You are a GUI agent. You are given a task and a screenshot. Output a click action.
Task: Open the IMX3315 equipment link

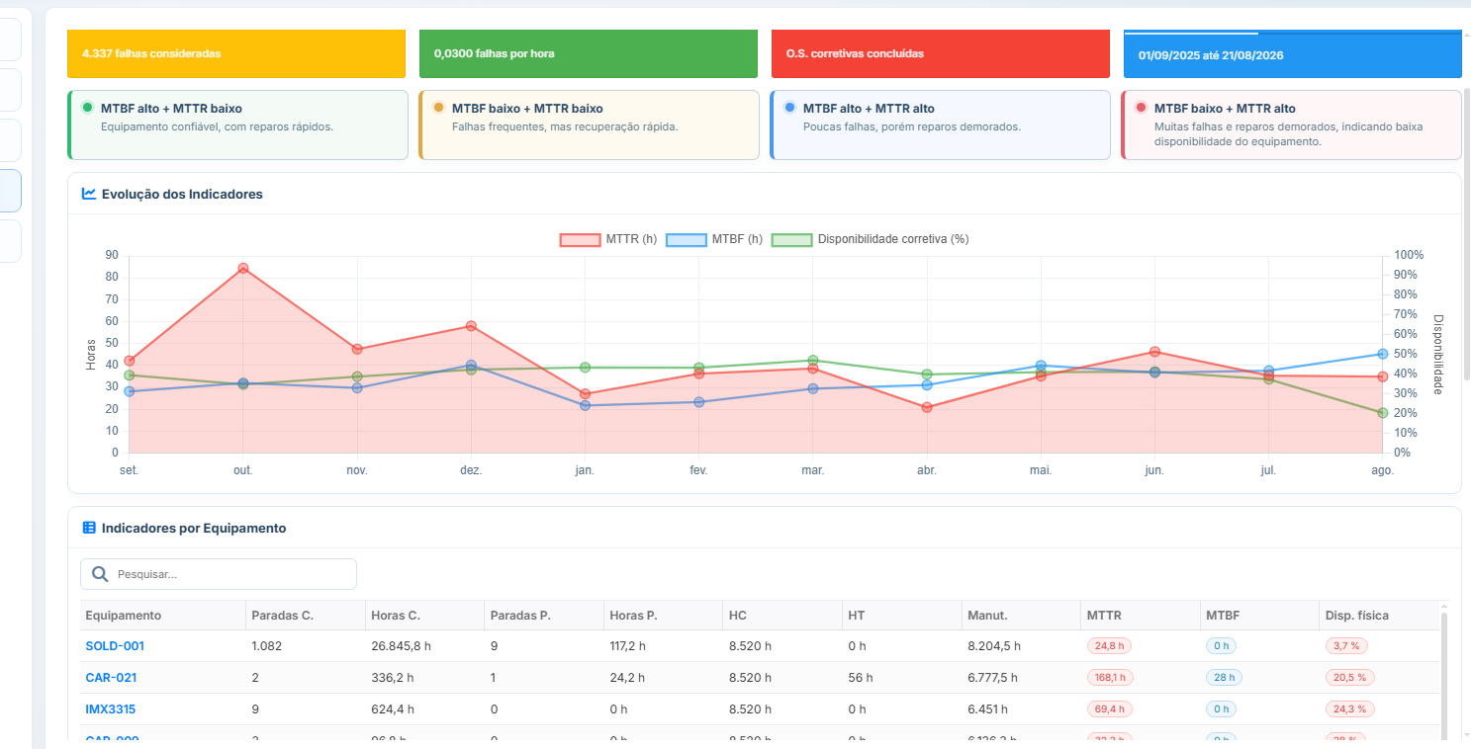pyautogui.click(x=111, y=709)
